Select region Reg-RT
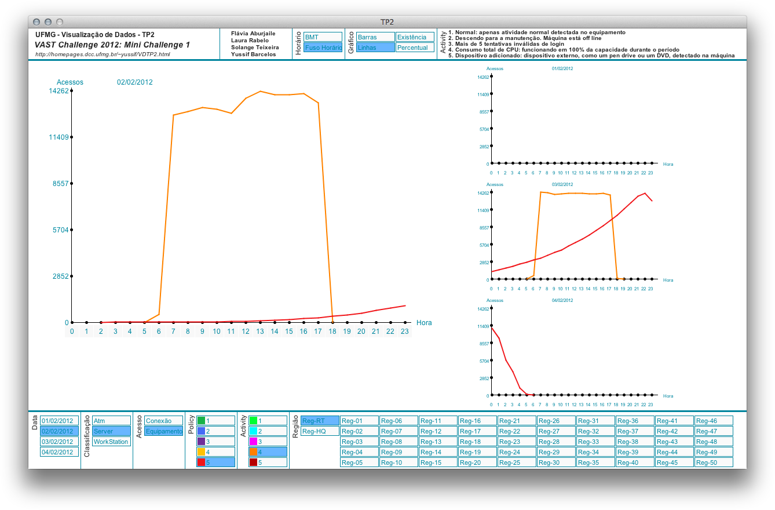The height and width of the screenshot is (510, 775). (x=320, y=421)
